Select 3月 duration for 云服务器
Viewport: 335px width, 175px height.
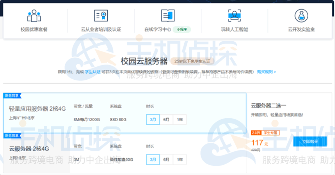153,159
